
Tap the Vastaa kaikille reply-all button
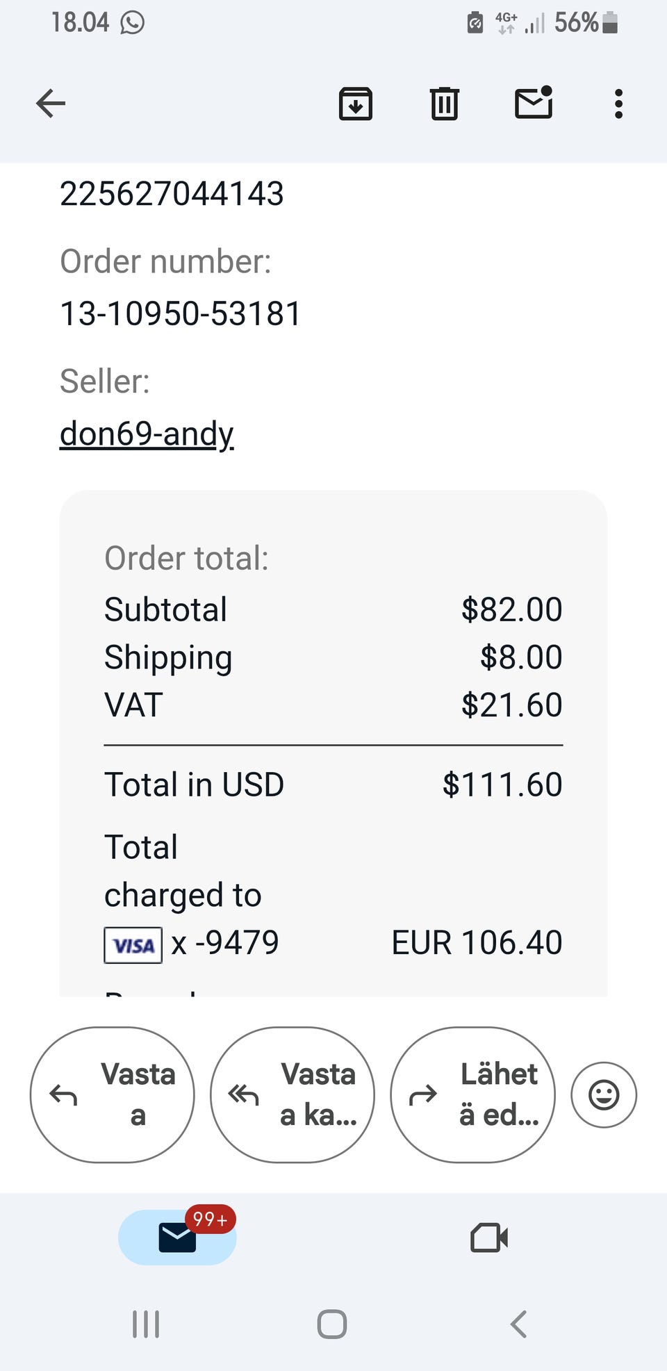pyautogui.click(x=293, y=1094)
